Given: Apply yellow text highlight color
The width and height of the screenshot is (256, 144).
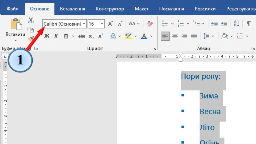Looking at the screenshot, I should pos(128,36).
